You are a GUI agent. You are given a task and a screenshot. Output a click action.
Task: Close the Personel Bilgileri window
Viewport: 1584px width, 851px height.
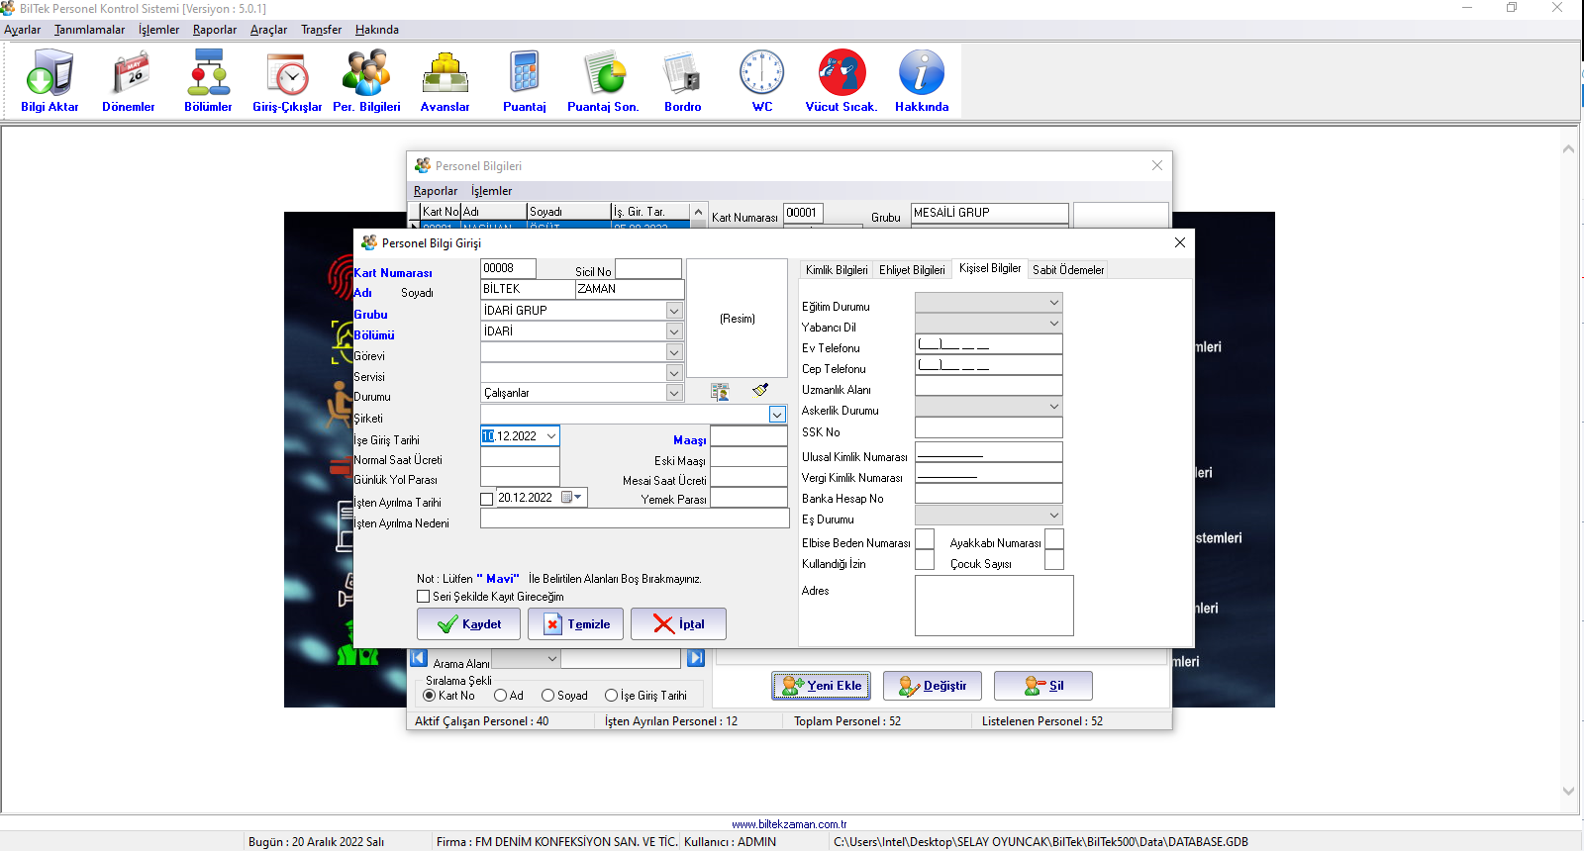tap(1157, 165)
